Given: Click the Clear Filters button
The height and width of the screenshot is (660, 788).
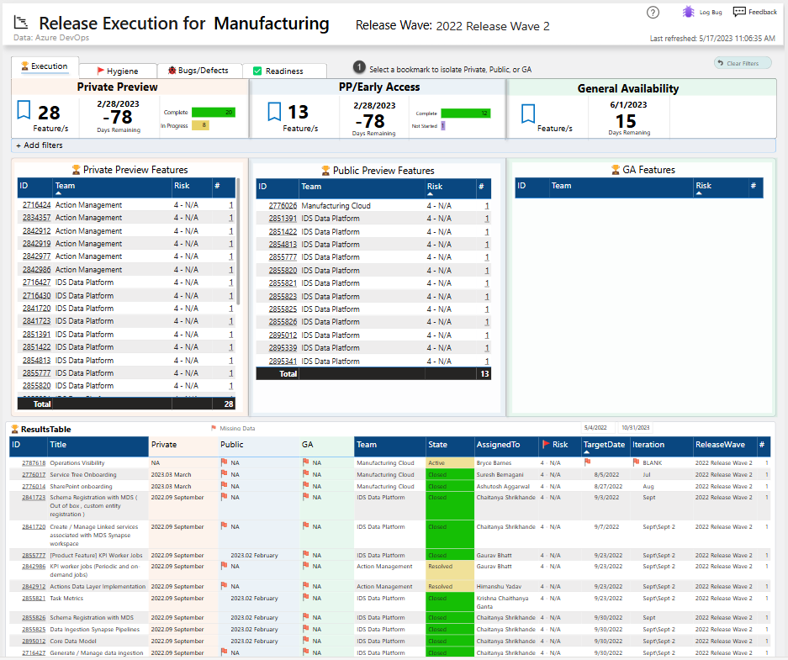Looking at the screenshot, I should [743, 63].
